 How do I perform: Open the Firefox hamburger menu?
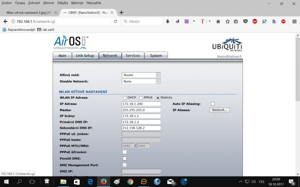[295, 22]
